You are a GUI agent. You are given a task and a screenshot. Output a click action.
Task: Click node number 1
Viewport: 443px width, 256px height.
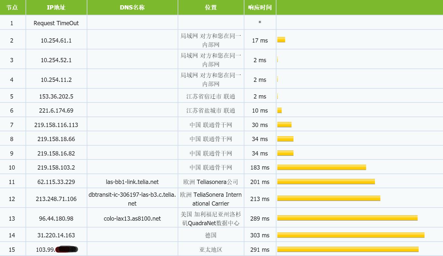tap(12, 23)
